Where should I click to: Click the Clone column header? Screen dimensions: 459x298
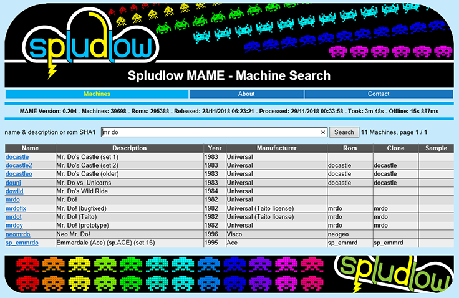395,148
